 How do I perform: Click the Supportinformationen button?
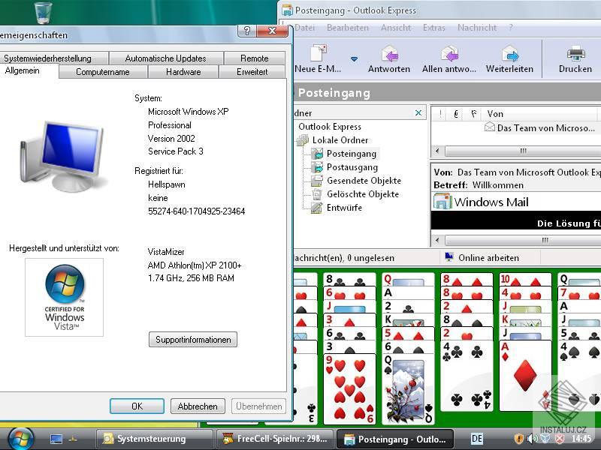tap(192, 339)
